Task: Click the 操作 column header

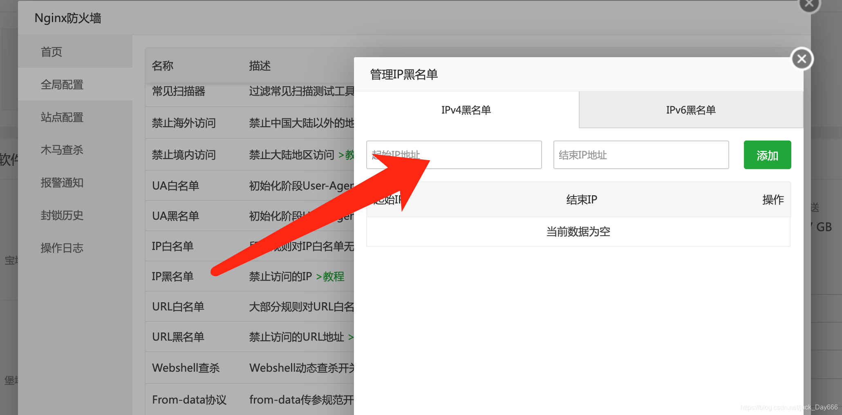Action: point(773,200)
